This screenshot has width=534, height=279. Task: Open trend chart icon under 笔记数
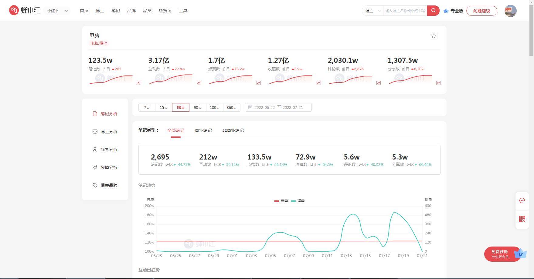139,83
